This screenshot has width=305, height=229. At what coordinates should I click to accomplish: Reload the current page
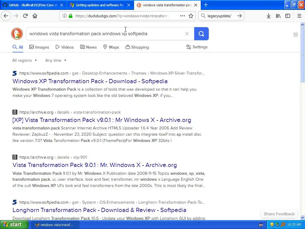[25, 16]
